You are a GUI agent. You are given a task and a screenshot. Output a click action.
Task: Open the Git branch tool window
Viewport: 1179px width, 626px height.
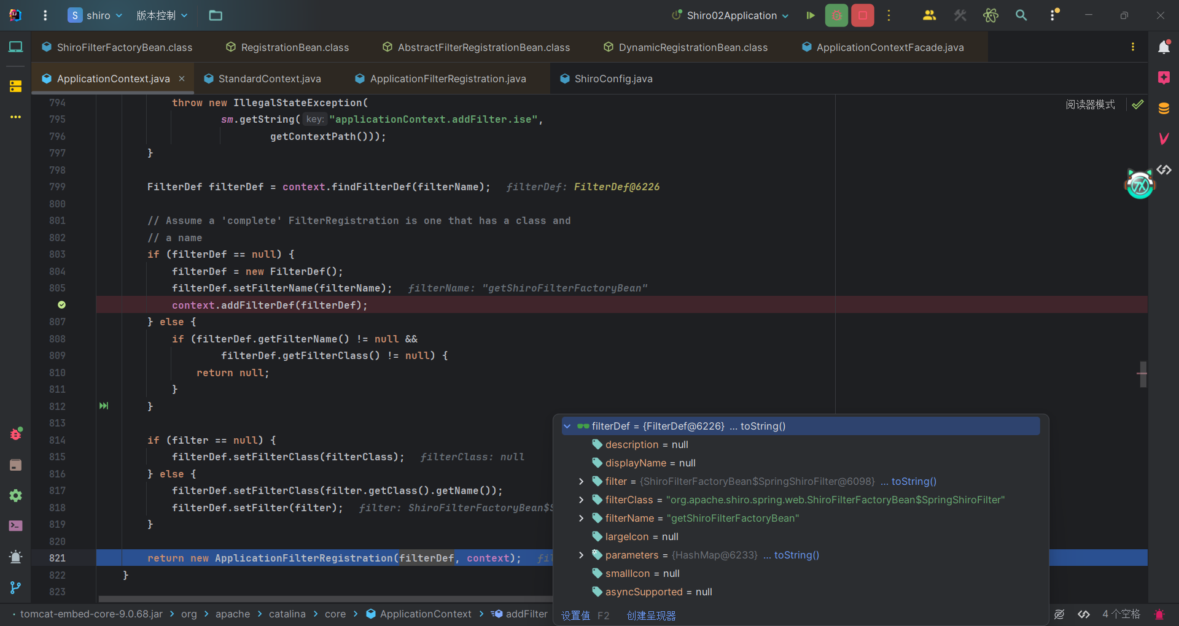(x=16, y=587)
